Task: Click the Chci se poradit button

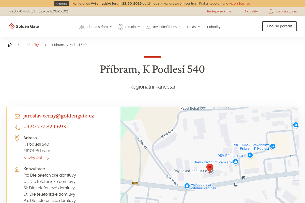Action: [279, 26]
